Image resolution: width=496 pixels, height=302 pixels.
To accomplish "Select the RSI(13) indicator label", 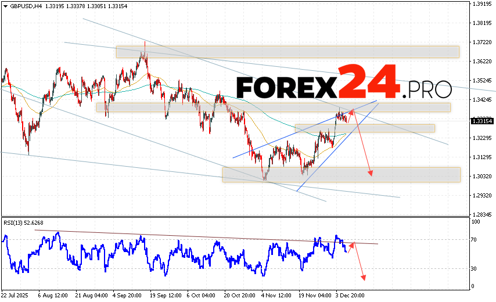I will [24, 221].
